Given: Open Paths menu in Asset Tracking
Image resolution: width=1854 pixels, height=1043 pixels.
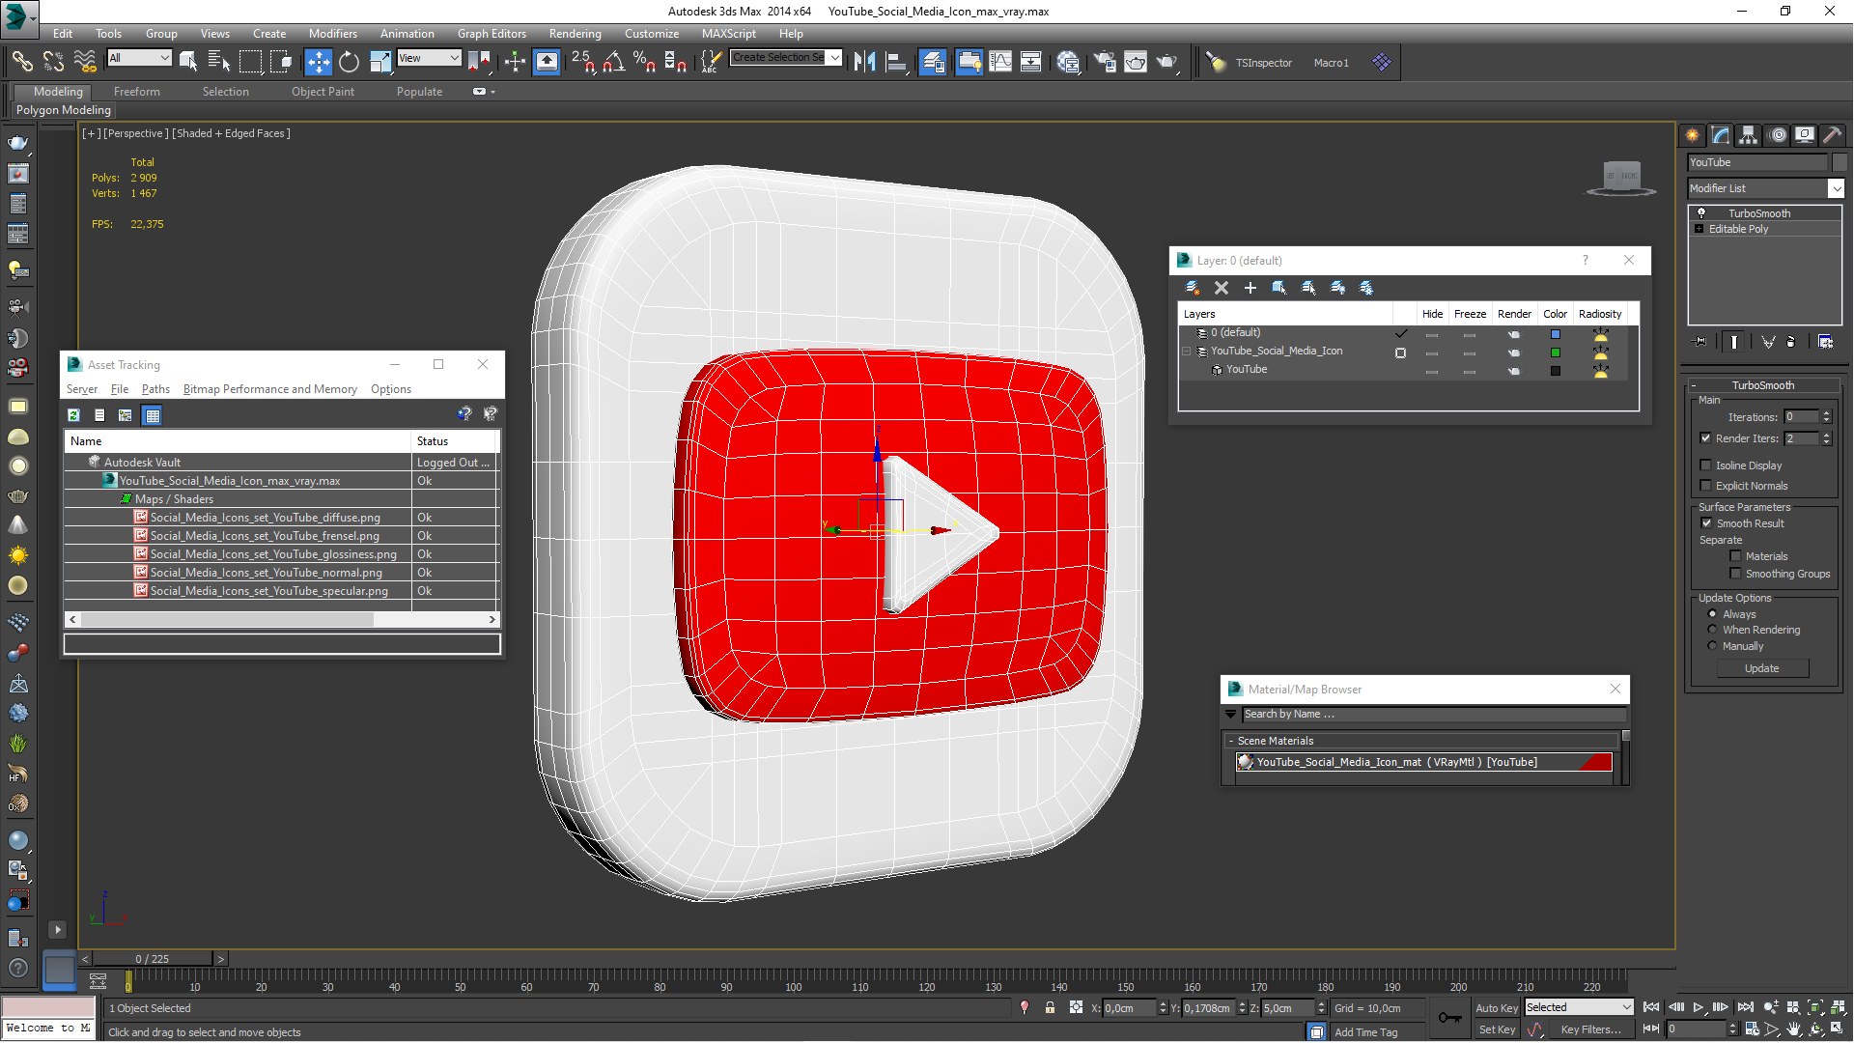Looking at the screenshot, I should [155, 389].
